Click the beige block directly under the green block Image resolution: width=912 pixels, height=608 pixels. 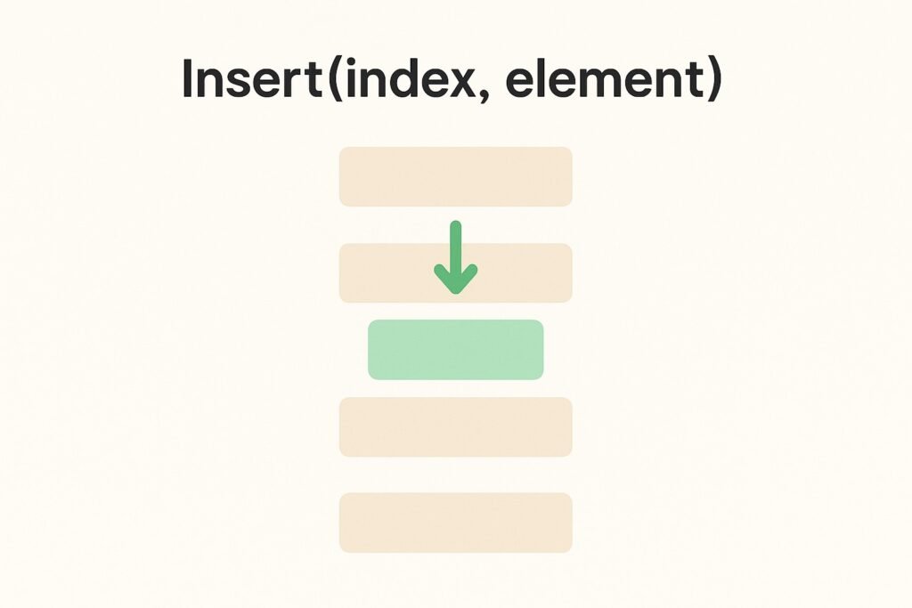(455, 426)
